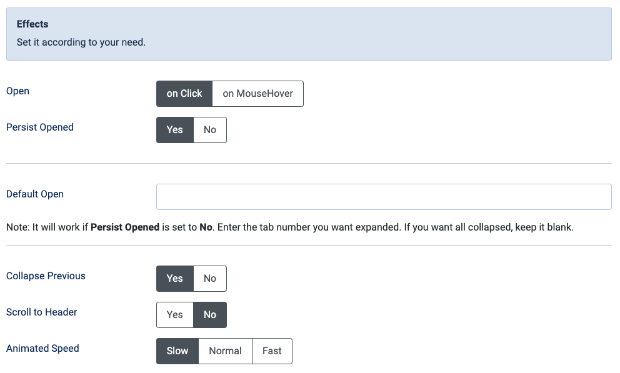Click the "Animated Speed" field label
Viewport: 620px width, 373px height.
click(42, 349)
